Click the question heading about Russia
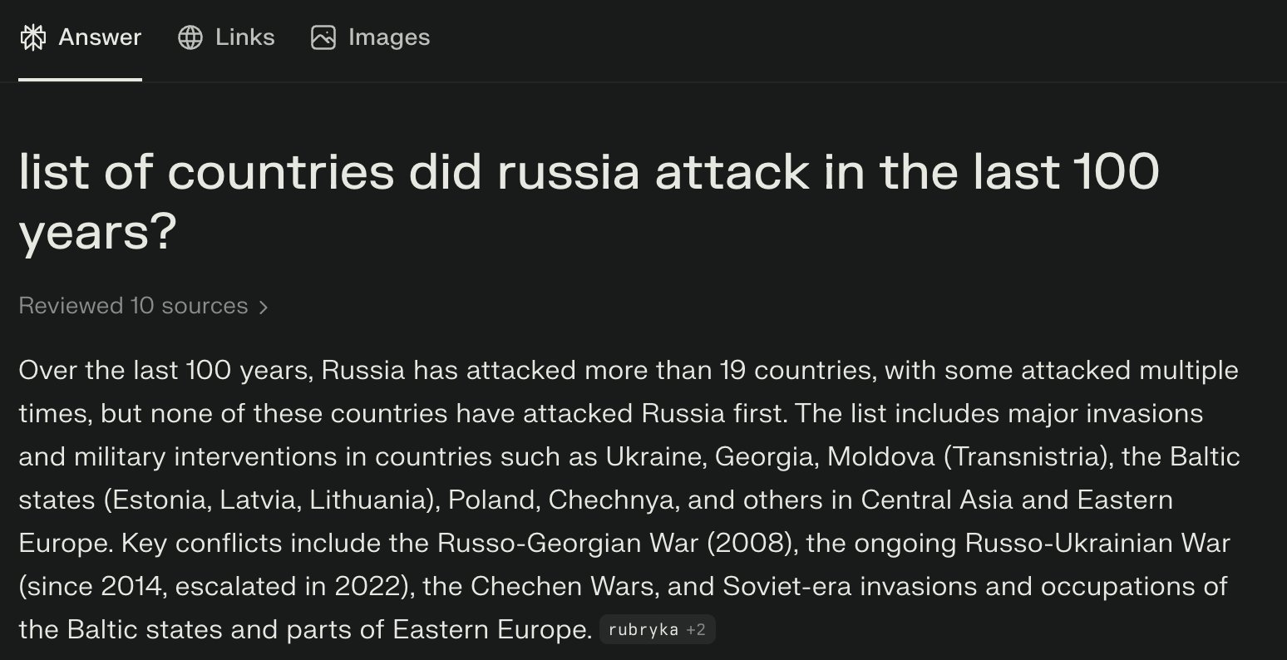1287x660 pixels. pos(499,172)
